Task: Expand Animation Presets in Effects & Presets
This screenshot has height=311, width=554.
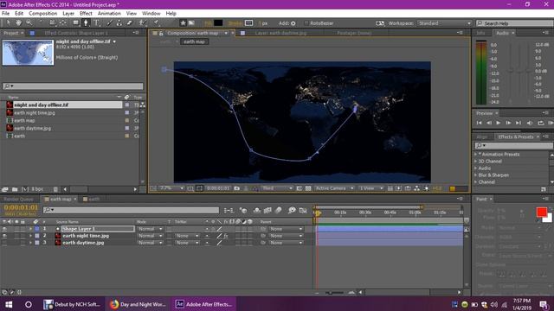Action: tap(475, 155)
